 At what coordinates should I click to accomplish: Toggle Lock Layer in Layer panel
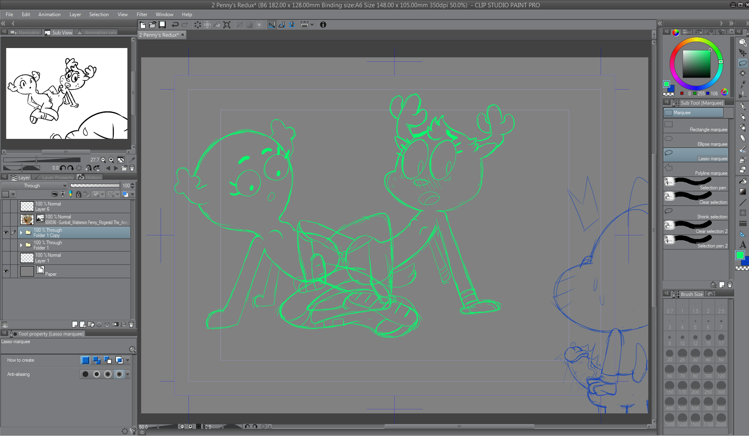(78, 194)
